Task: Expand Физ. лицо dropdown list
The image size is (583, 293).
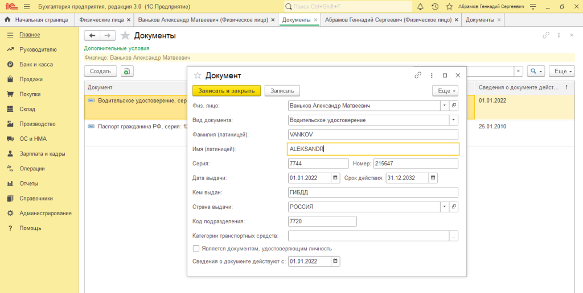Action: tap(445, 106)
